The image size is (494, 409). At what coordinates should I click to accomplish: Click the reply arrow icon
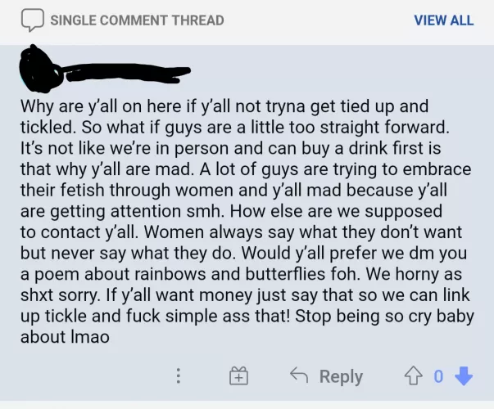coord(299,375)
